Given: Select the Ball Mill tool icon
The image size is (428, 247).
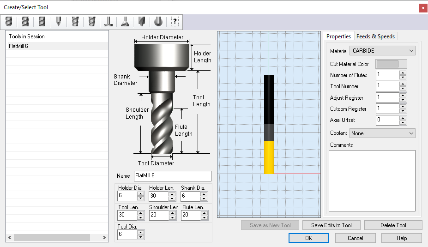Looking at the screenshot, I should 9,22.
